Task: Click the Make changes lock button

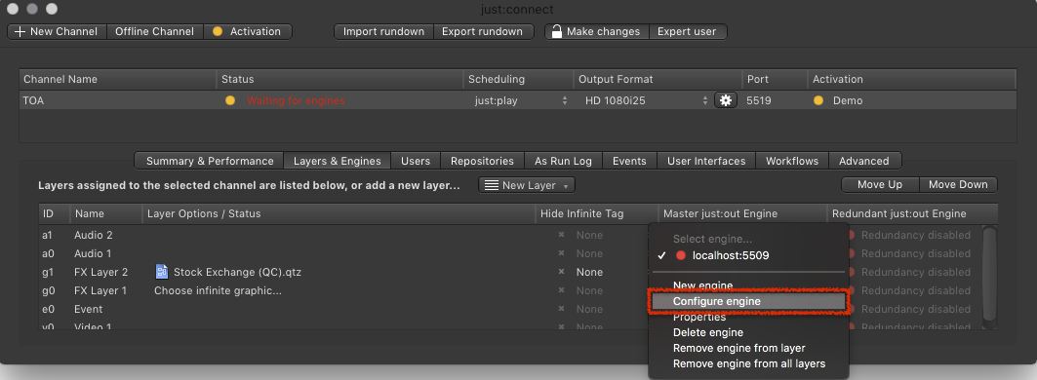Action: [x=596, y=31]
